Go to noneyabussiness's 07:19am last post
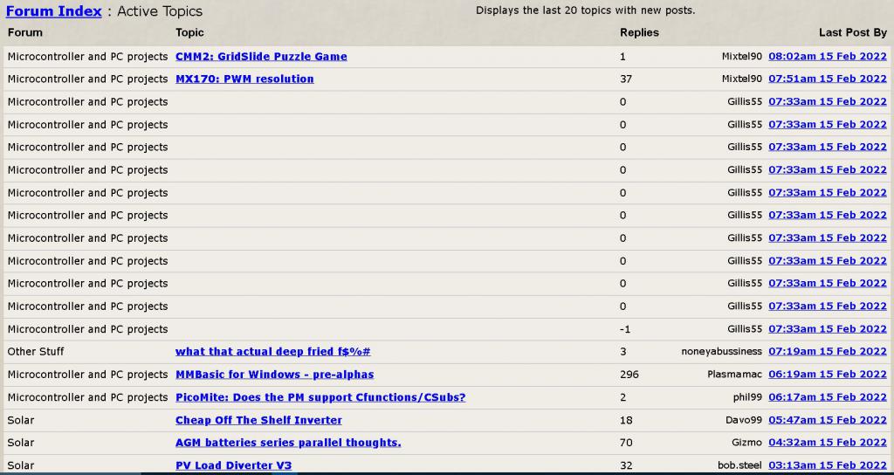 (827, 352)
